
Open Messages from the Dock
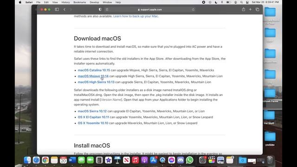pyautogui.click(x=81, y=160)
